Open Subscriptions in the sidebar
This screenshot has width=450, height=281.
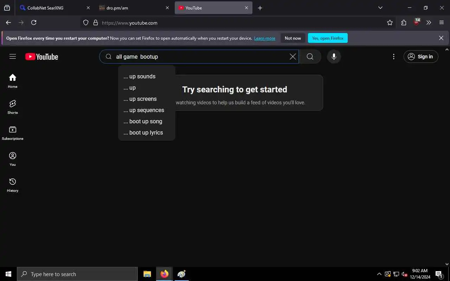pyautogui.click(x=13, y=133)
